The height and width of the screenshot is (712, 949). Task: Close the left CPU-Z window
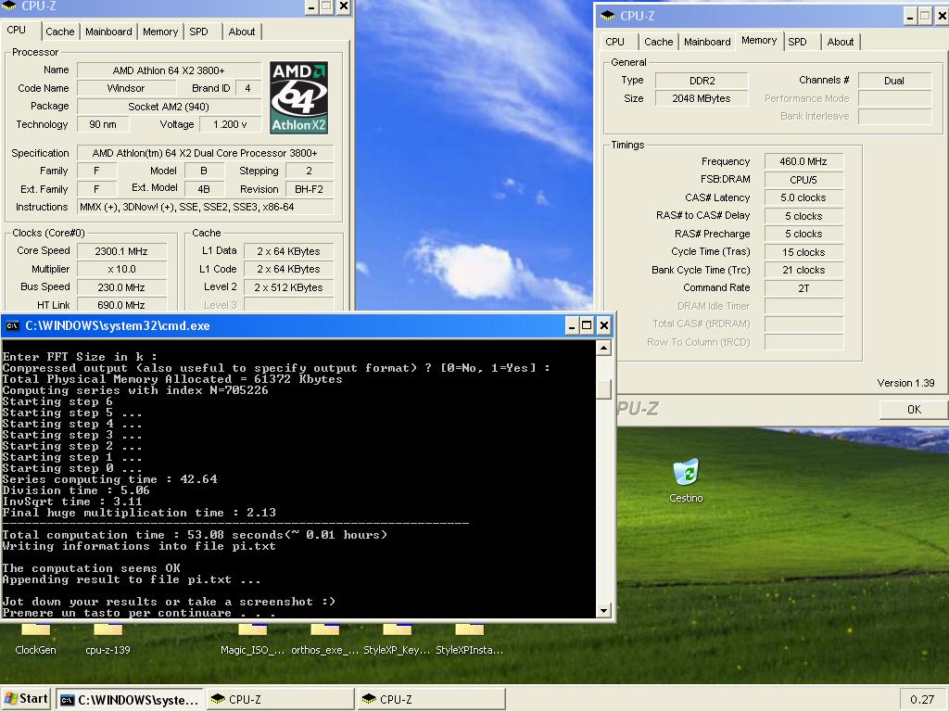[x=343, y=6]
